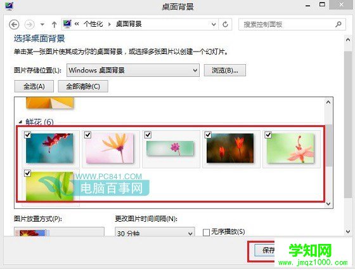355x270 pixels.
Task: Uncheck the orange flower on pink wallpaper
Action: click(x=87, y=135)
